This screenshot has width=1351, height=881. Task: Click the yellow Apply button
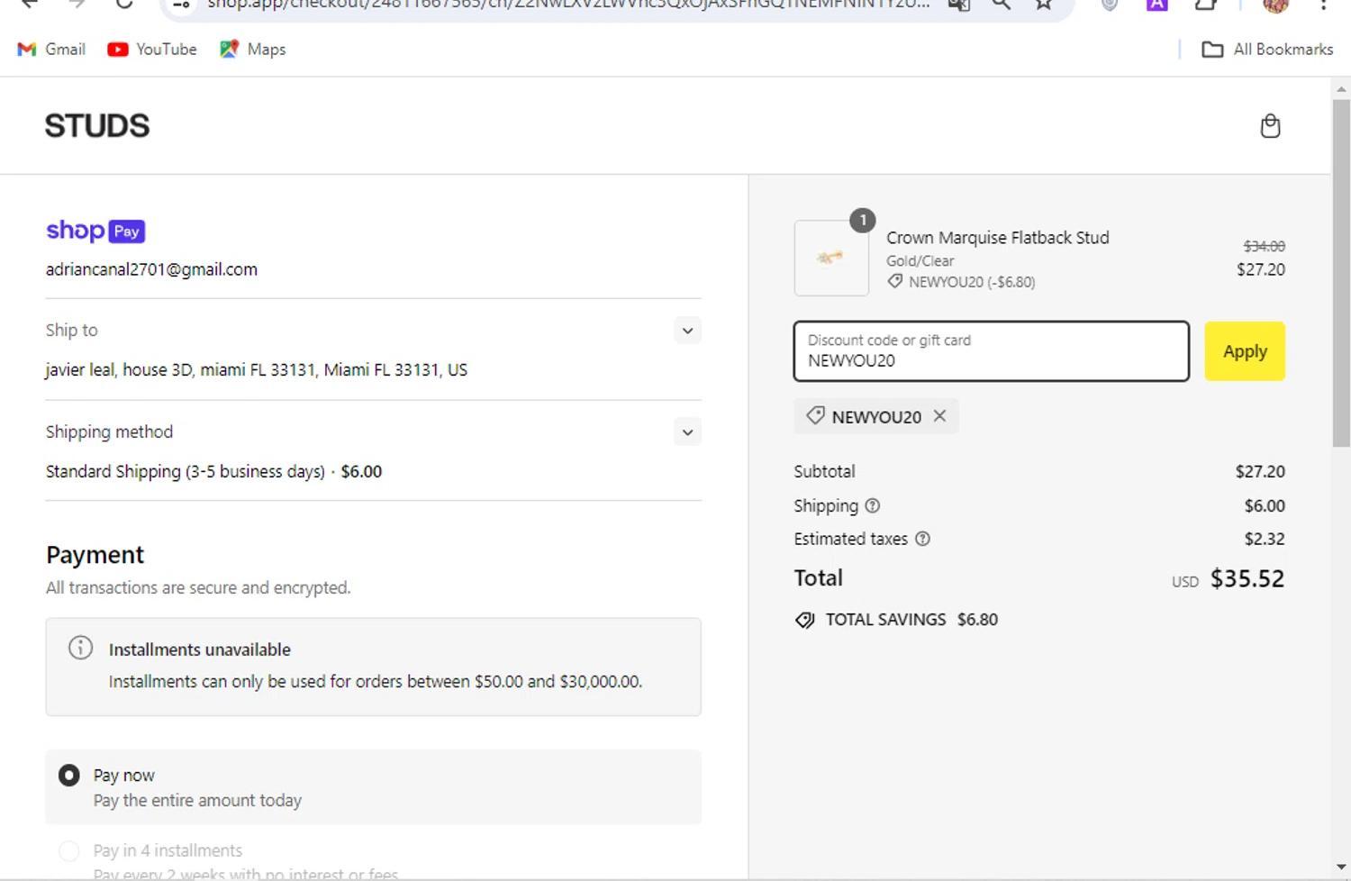point(1244,351)
